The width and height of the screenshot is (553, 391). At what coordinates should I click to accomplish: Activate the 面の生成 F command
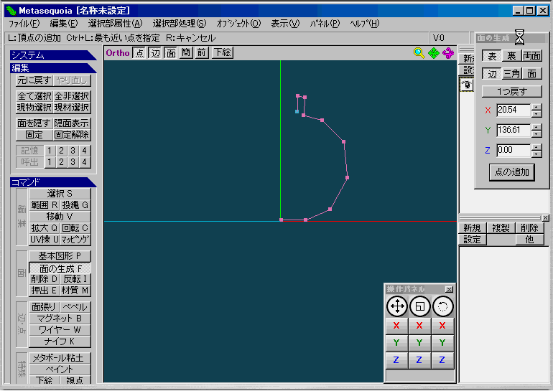coord(60,268)
